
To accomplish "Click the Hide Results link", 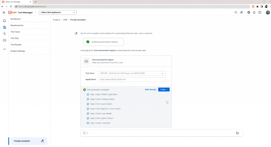I will [150, 90].
